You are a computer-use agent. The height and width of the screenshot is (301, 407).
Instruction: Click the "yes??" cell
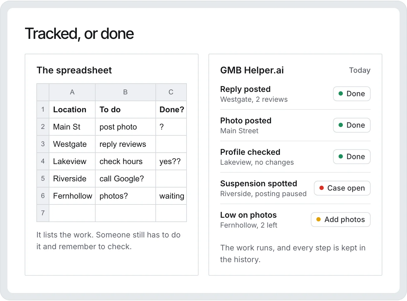(x=171, y=161)
